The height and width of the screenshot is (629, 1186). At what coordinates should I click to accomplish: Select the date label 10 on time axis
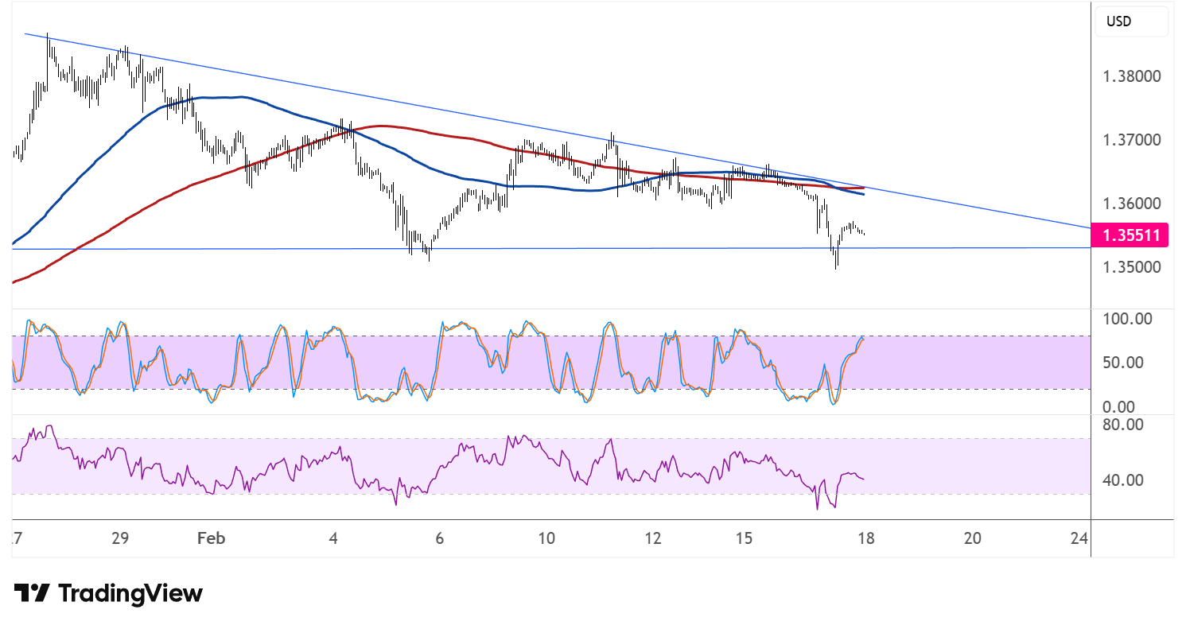point(546,538)
